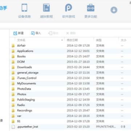This screenshot has width=131, height=131.
Task: Click the 导出 export button
Action: pyautogui.click(x=53, y=33)
